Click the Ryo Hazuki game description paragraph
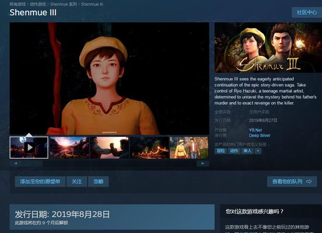This screenshot has height=233, width=322. point(265,91)
